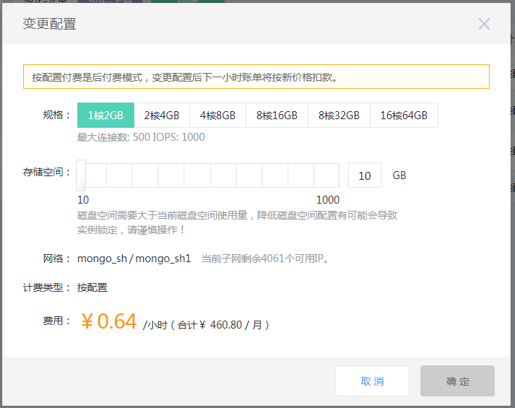The image size is (515, 408).
Task: Click the 取消 cancel button
Action: pos(372,381)
